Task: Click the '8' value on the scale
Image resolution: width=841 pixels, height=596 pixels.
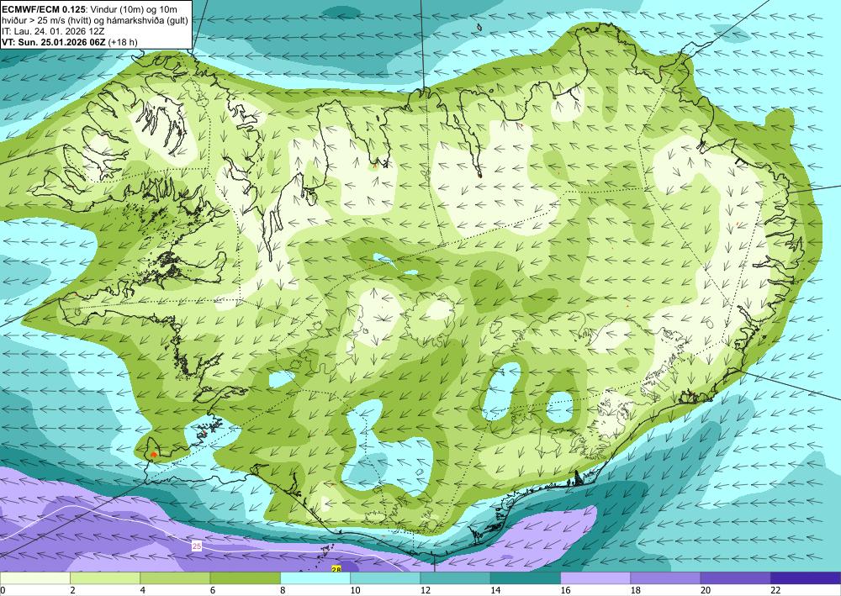Action: [283, 590]
